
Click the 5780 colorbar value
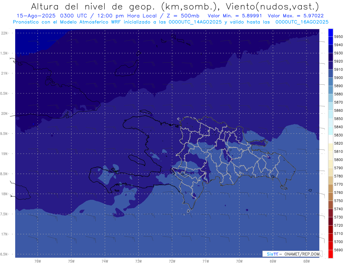pos(339,176)
